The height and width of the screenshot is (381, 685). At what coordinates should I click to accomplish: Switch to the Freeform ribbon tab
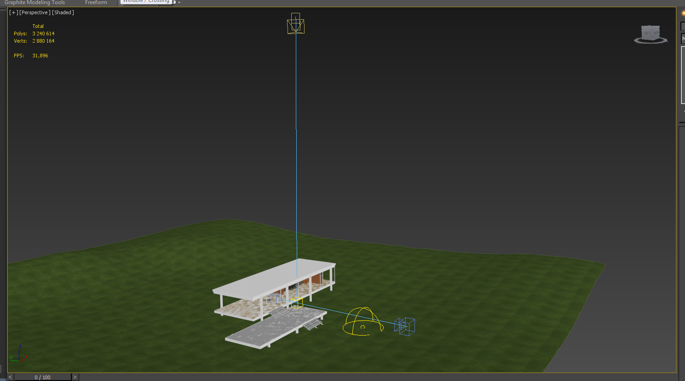(96, 3)
